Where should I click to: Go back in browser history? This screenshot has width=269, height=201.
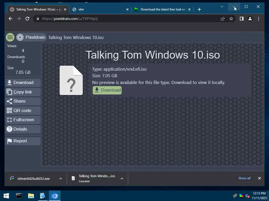coord(11,19)
